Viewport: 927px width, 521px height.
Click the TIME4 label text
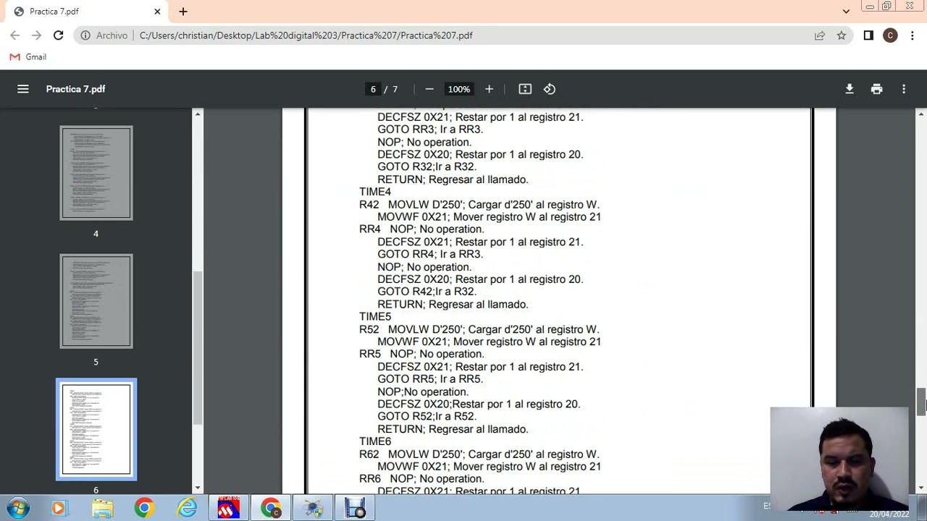point(374,192)
